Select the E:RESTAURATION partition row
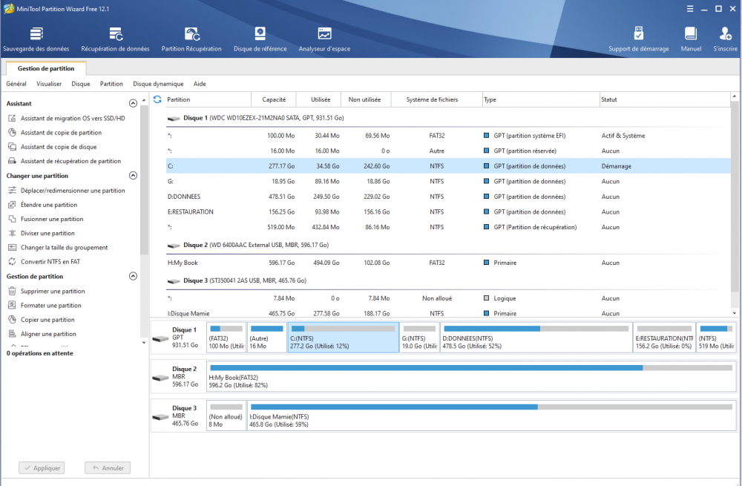The height and width of the screenshot is (486, 742). [447, 211]
